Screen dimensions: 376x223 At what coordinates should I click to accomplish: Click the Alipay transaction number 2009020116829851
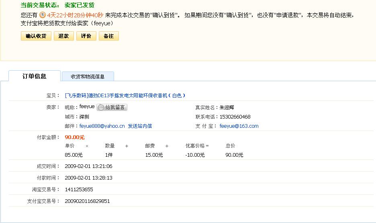pyautogui.click(x=87, y=201)
